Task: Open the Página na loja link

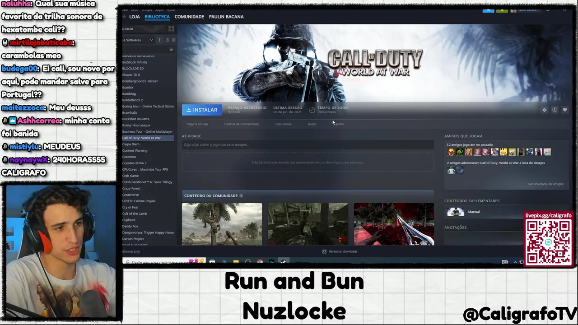Action: [197, 124]
